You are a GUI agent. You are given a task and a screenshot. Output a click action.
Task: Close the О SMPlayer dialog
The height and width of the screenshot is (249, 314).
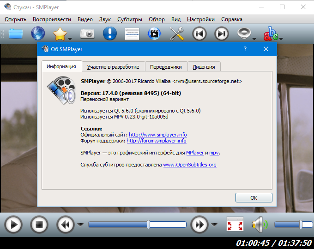coord(266,49)
